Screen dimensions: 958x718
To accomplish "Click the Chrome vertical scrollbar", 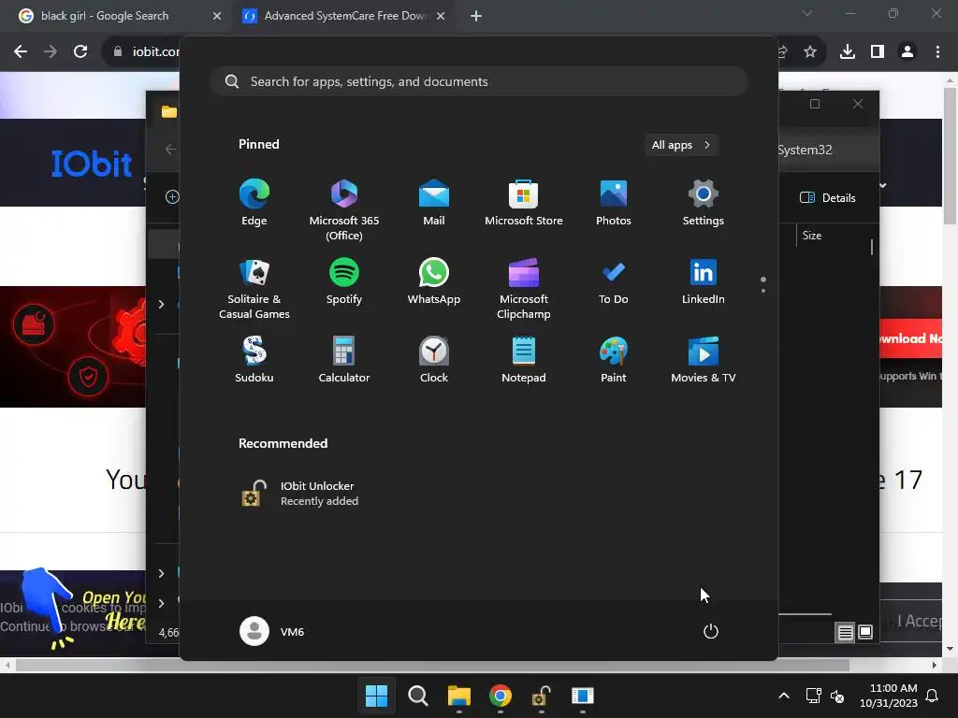I will pyautogui.click(x=950, y=156).
